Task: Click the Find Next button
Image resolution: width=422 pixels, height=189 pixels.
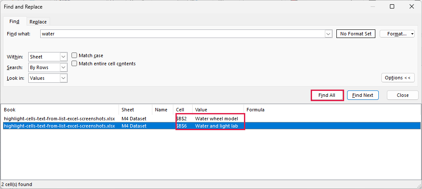Action: click(x=363, y=95)
